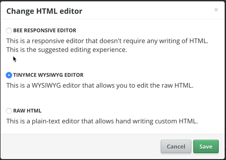
Task: Click the 'BEE RESPONSIVE EDITOR' label
Action: click(45, 31)
